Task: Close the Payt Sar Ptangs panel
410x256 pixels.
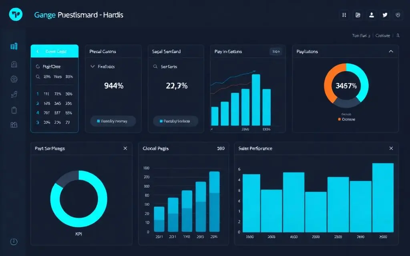Action: pyautogui.click(x=125, y=148)
